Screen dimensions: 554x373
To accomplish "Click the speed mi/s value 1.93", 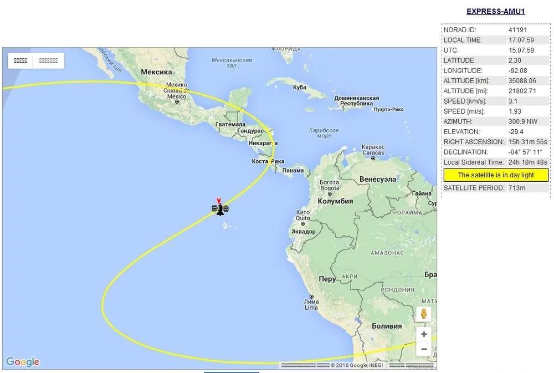I will click(x=515, y=111).
